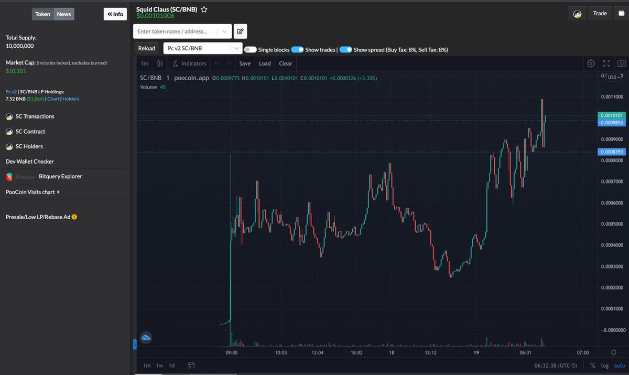Expand the token name address dropdown
Screen dimensions: 629x375
[x=225, y=31]
